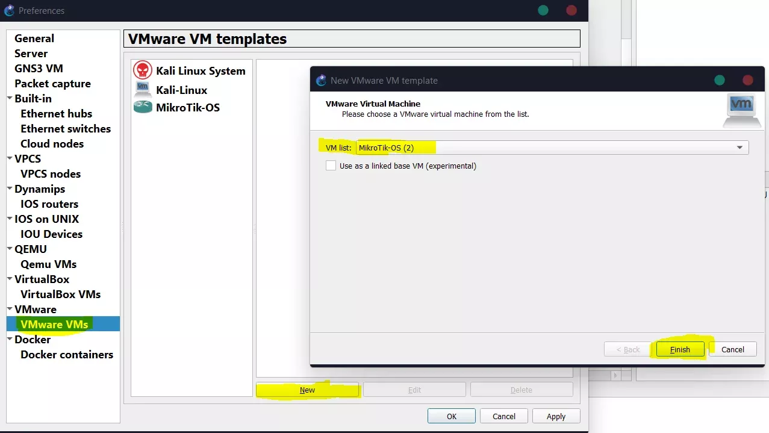Open the VM list dropdown
The width and height of the screenshot is (769, 433).
[552, 148]
